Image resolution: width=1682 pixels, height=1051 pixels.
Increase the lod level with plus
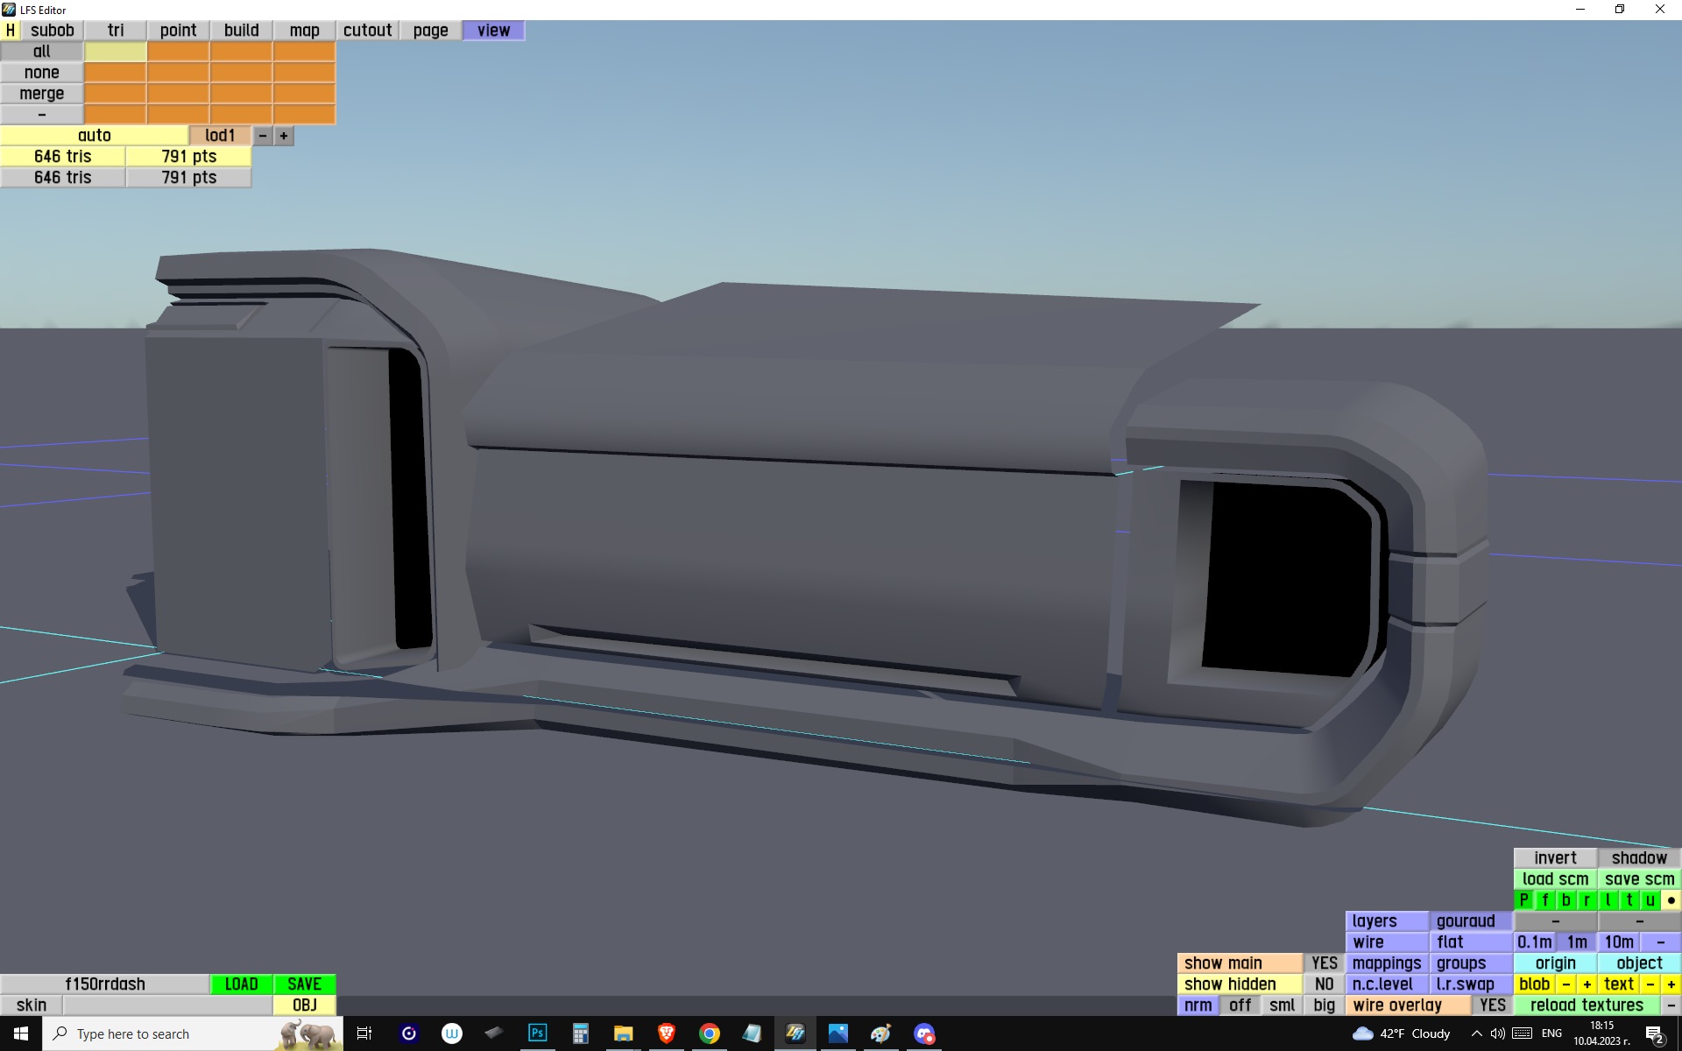pyautogui.click(x=283, y=136)
